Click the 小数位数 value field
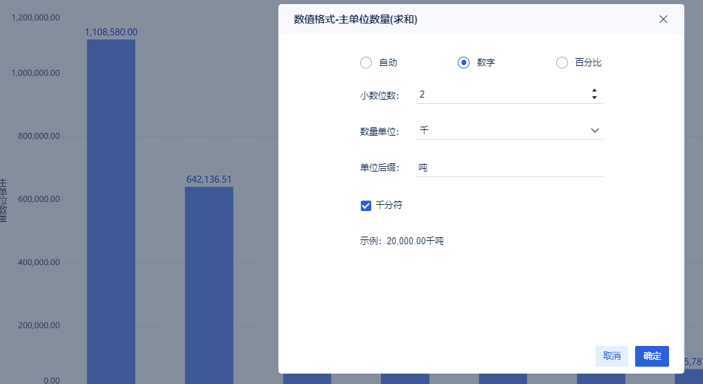703x384 pixels. coord(509,95)
